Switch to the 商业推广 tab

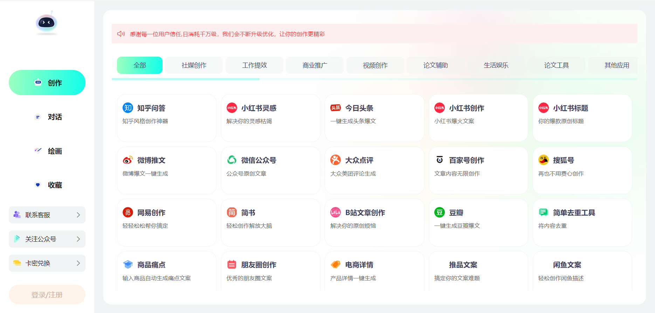point(315,65)
